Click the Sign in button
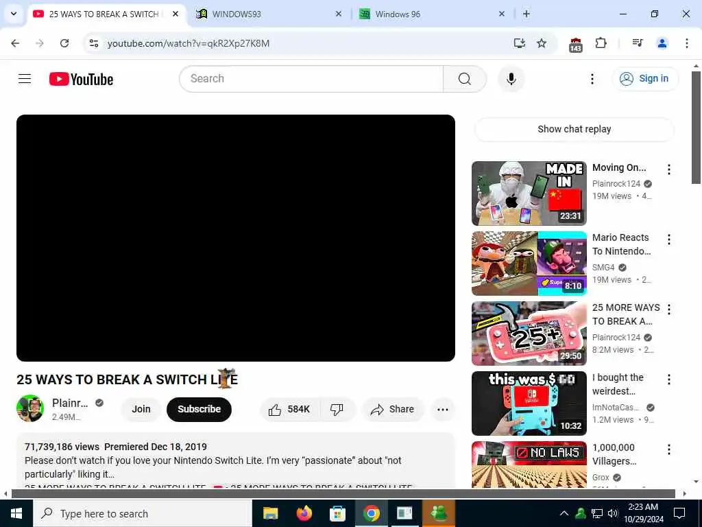The width and height of the screenshot is (702, 527). pos(645,79)
